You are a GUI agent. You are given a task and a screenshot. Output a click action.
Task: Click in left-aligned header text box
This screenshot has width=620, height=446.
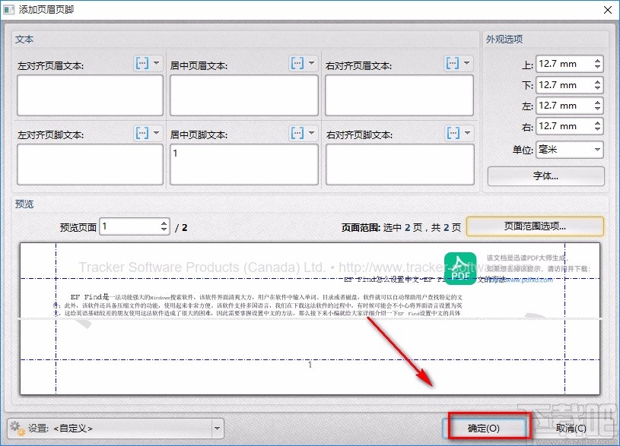click(x=91, y=95)
